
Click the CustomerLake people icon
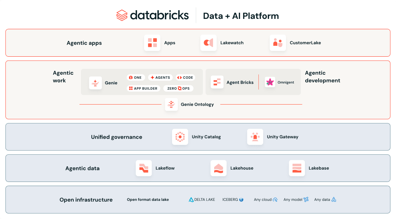tap(278, 43)
